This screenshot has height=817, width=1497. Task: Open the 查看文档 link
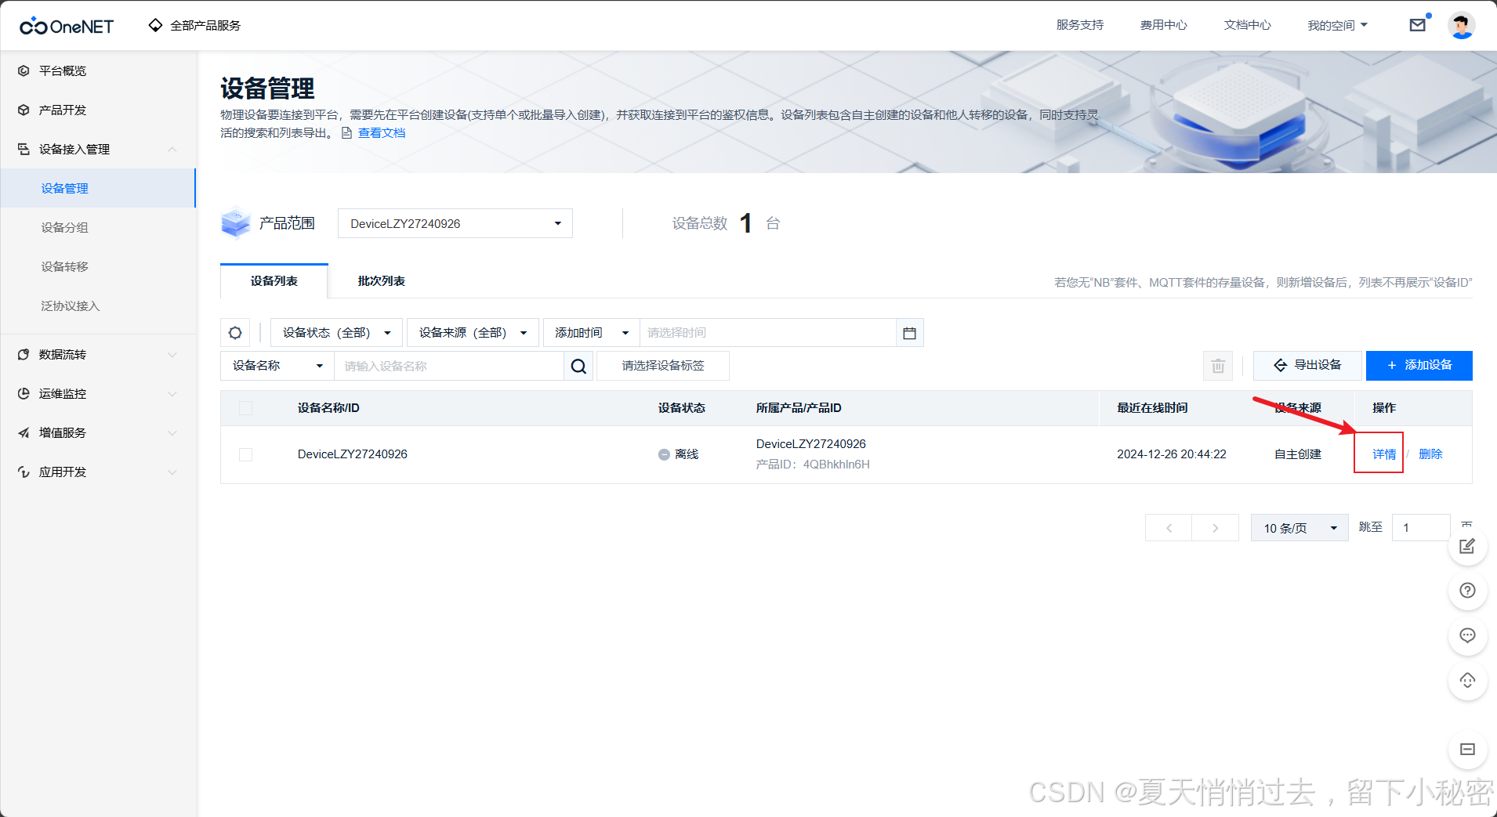(x=382, y=133)
